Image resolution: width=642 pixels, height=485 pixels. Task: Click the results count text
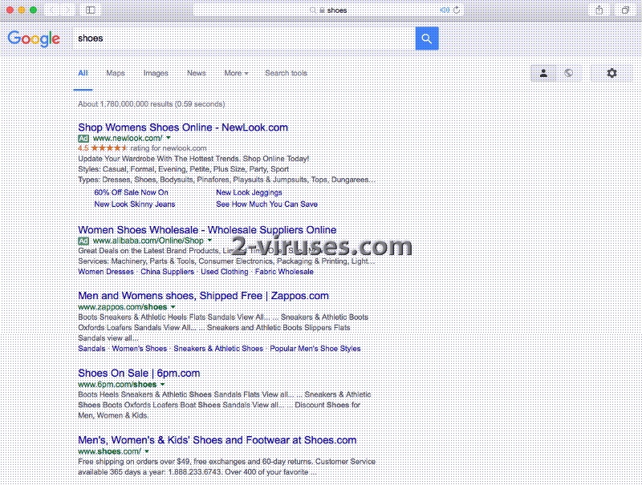tap(151, 104)
